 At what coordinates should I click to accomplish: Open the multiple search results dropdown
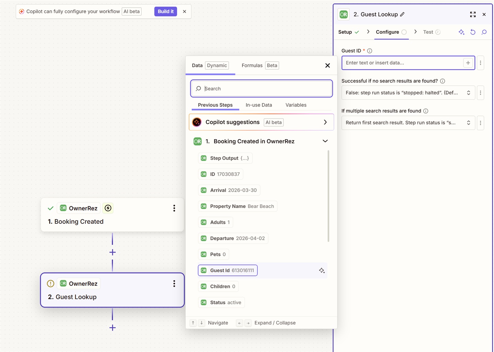[x=408, y=123]
